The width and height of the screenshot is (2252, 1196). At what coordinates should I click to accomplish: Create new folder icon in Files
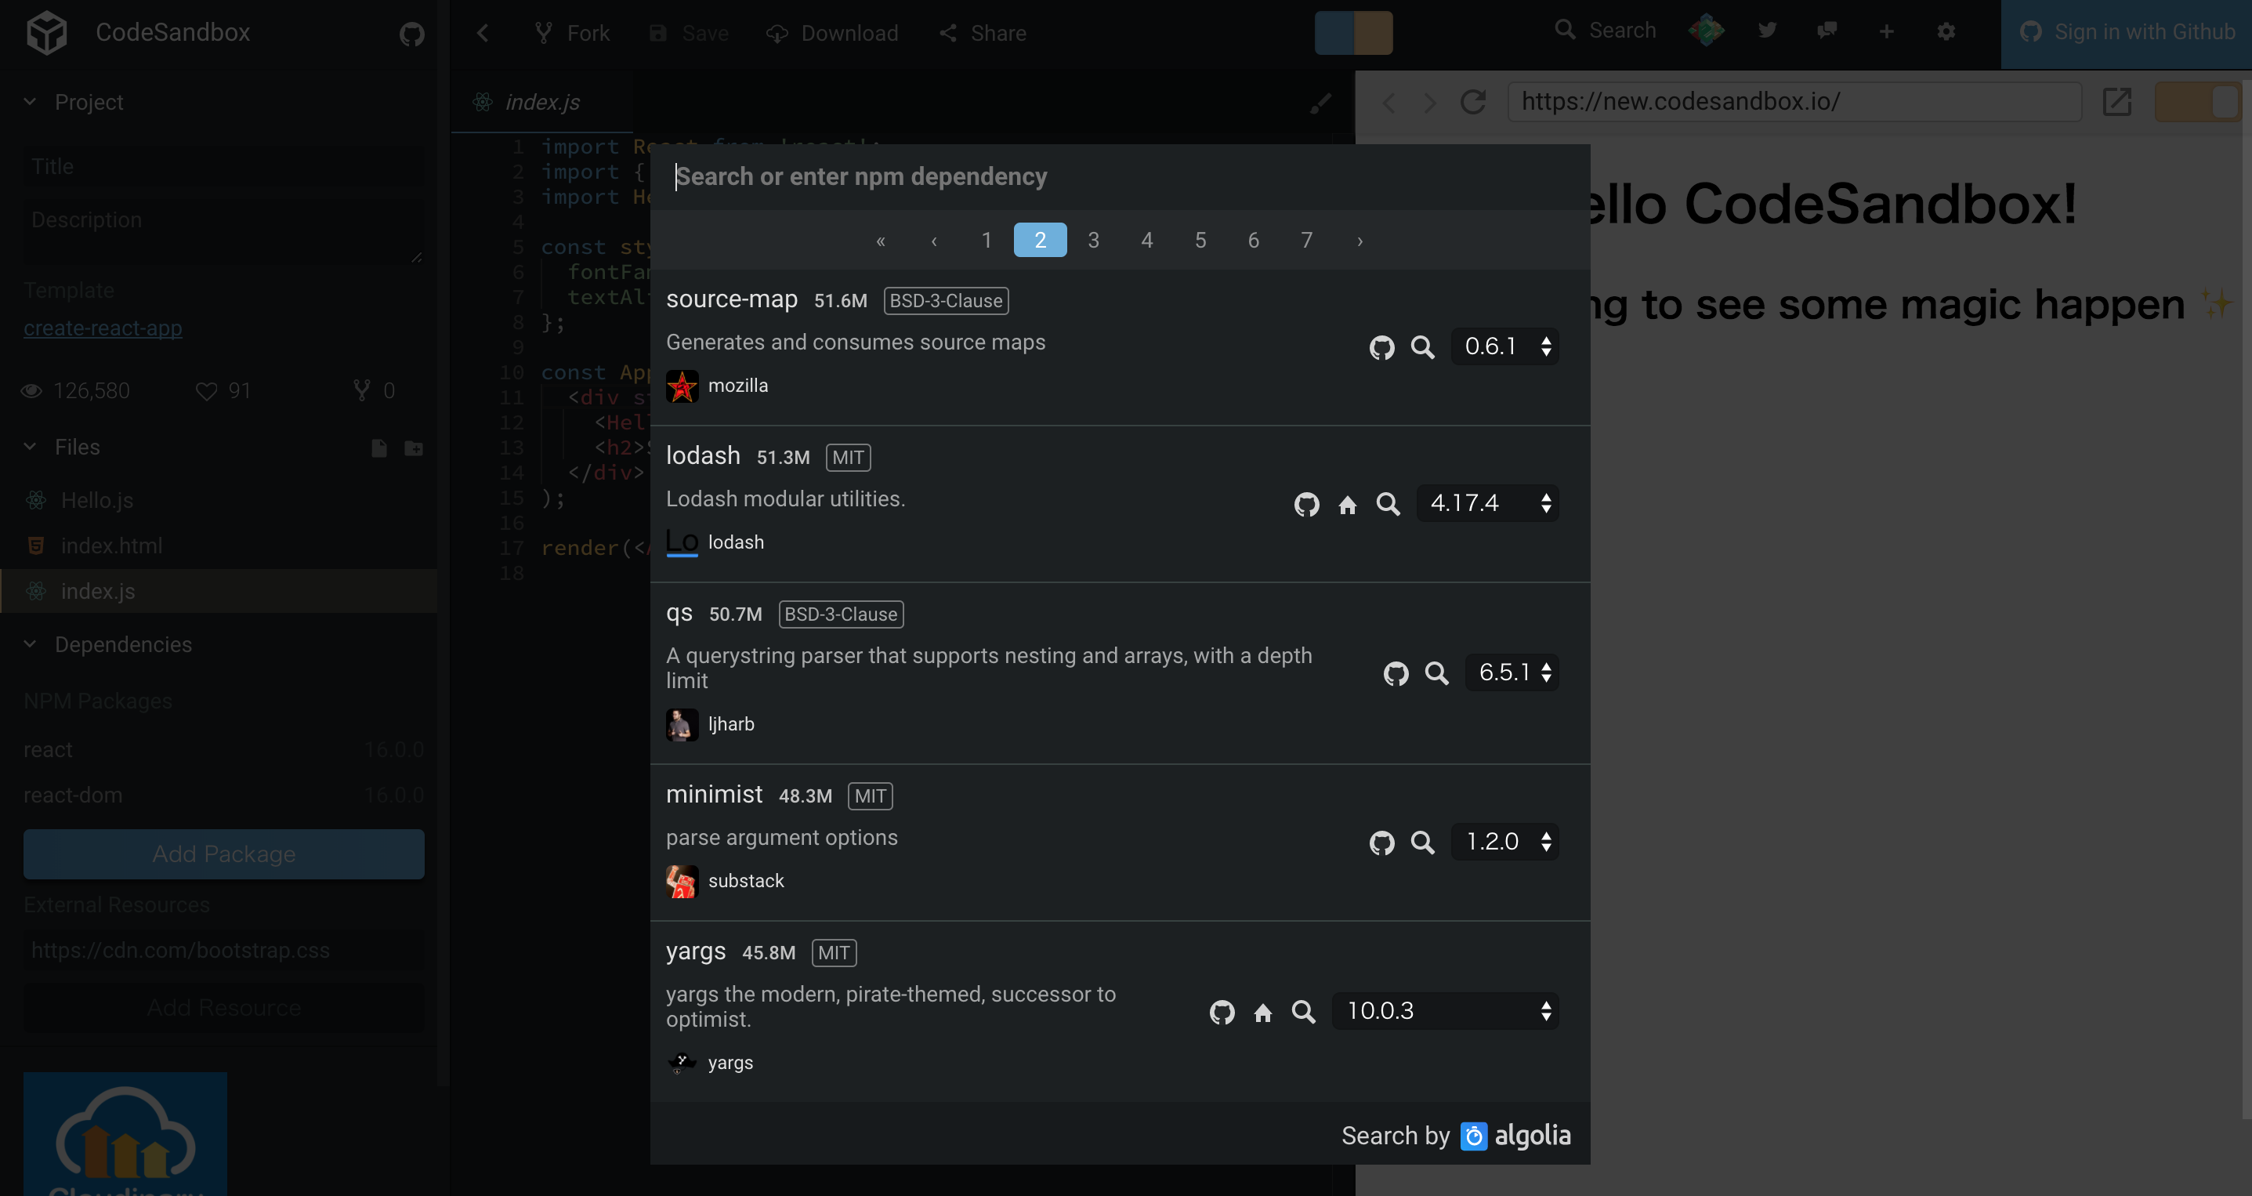(x=414, y=448)
